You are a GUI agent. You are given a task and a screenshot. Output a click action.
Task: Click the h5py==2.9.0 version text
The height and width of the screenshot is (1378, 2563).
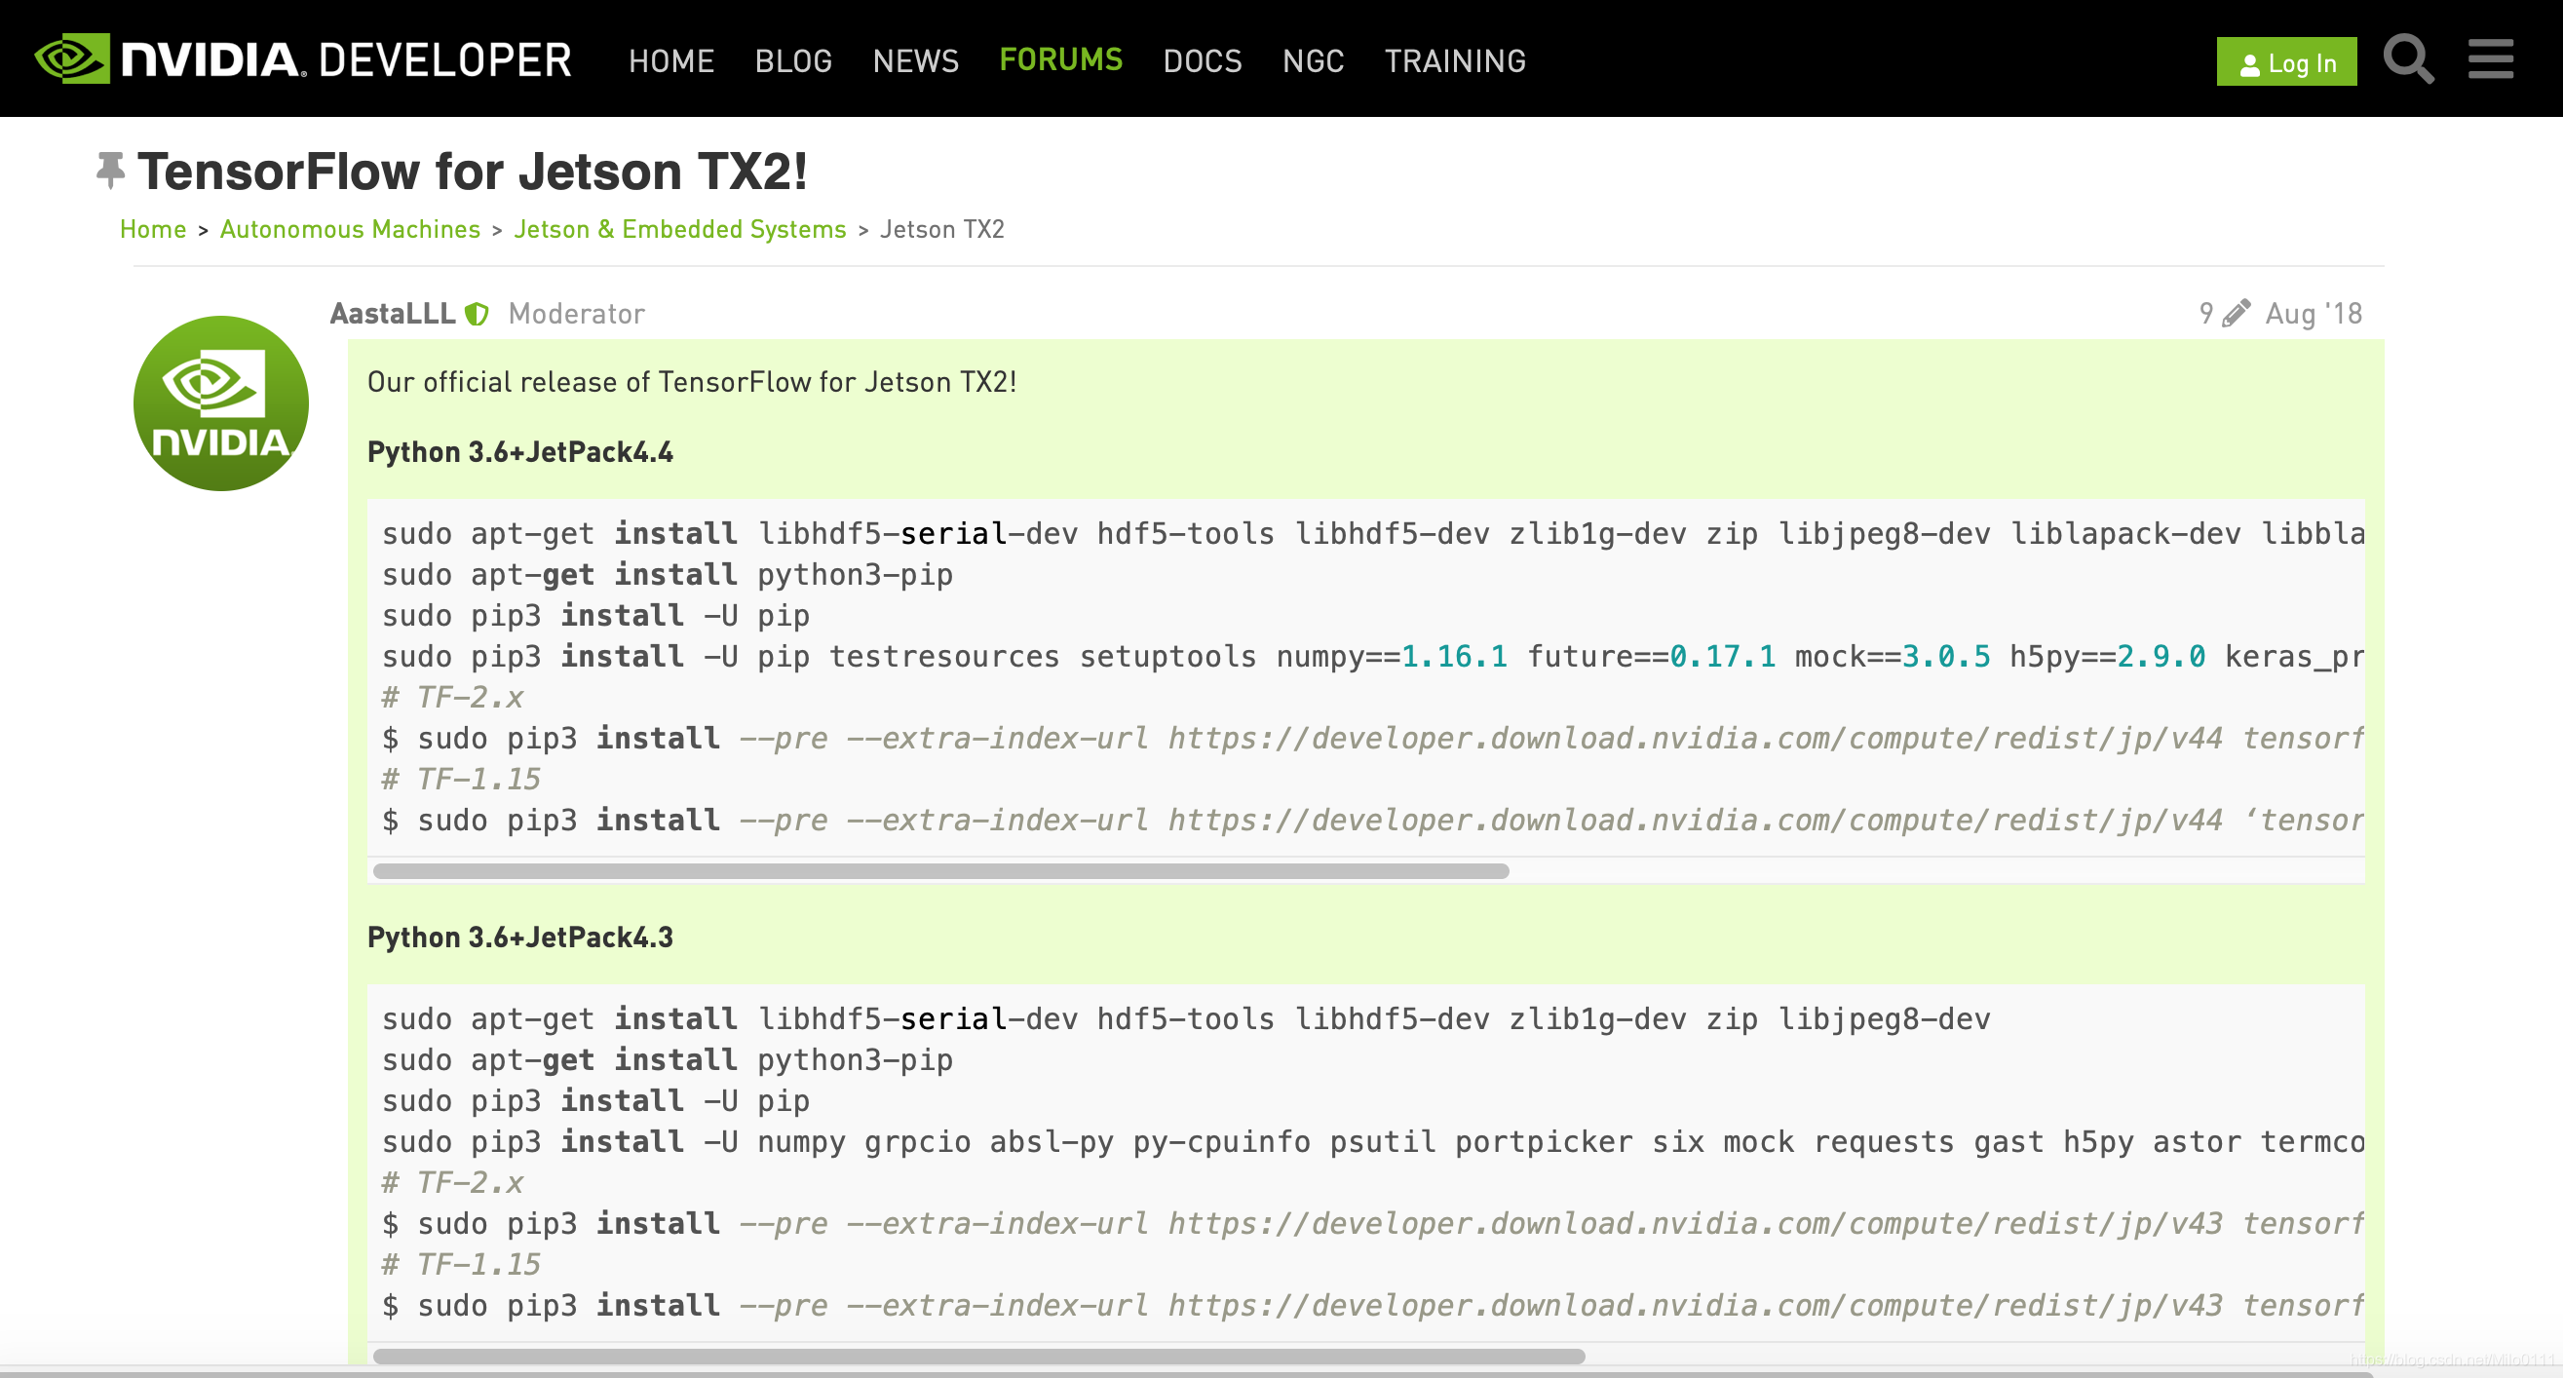[x=2107, y=657]
